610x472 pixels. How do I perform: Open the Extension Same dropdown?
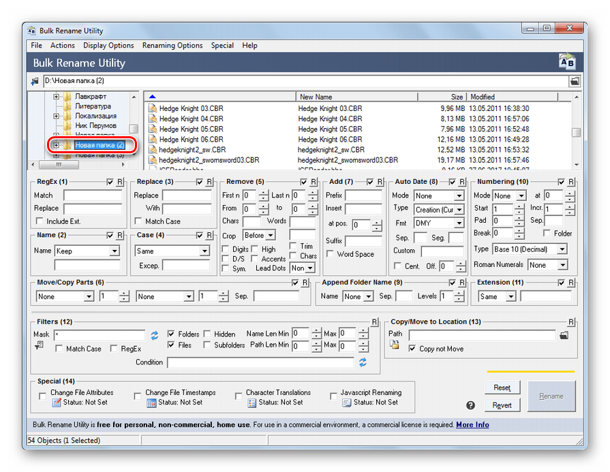pyautogui.click(x=510, y=297)
